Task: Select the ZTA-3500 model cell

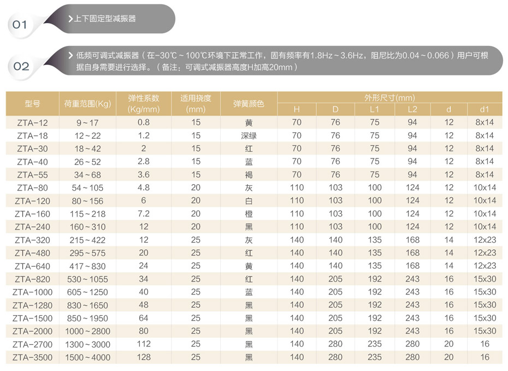Action: [32, 357]
